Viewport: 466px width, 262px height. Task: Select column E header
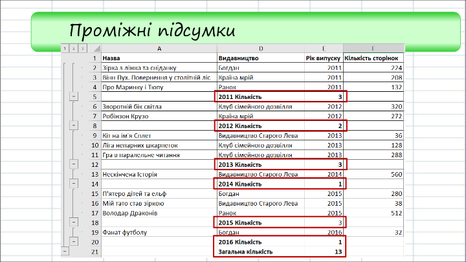pos(323,49)
